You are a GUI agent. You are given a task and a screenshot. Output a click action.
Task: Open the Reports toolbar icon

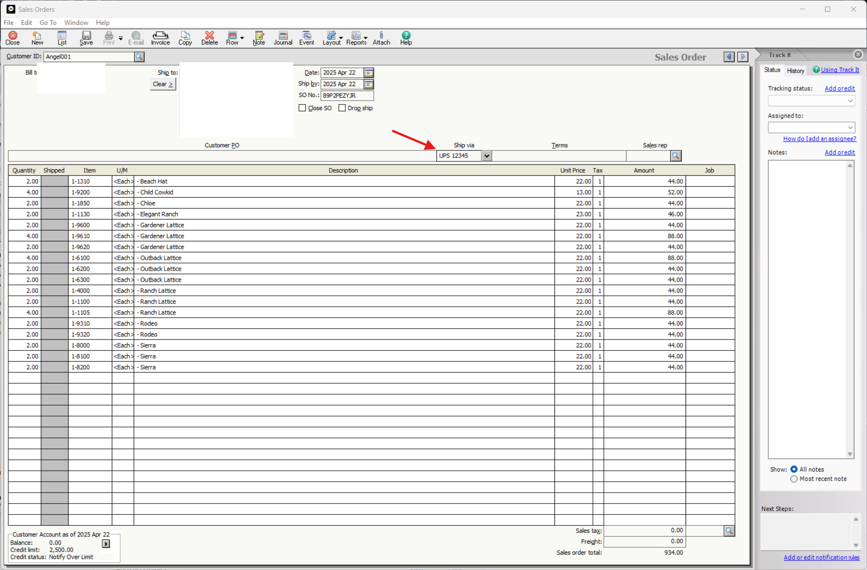pos(356,38)
